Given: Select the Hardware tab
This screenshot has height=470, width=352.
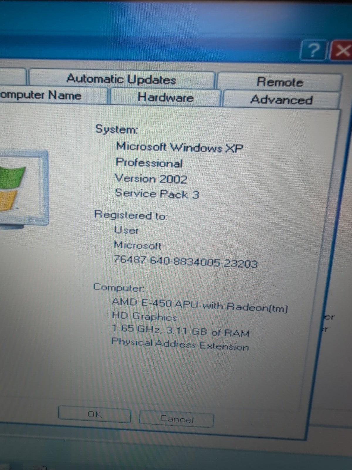Looking at the screenshot, I should pyautogui.click(x=165, y=97).
